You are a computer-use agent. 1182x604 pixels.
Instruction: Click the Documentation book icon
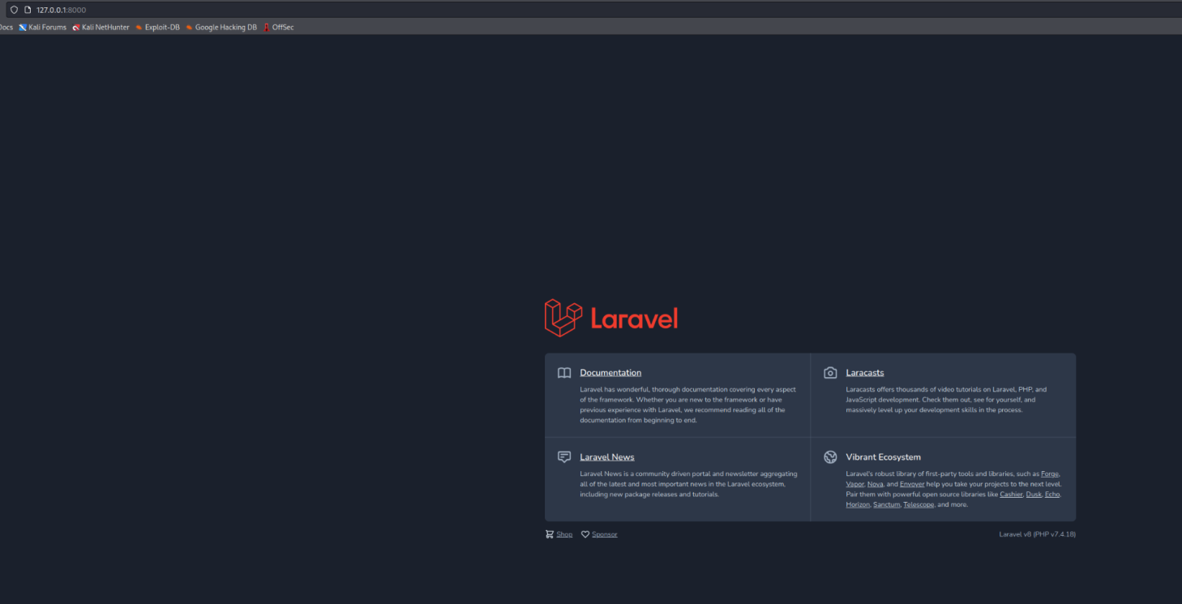pyautogui.click(x=564, y=373)
